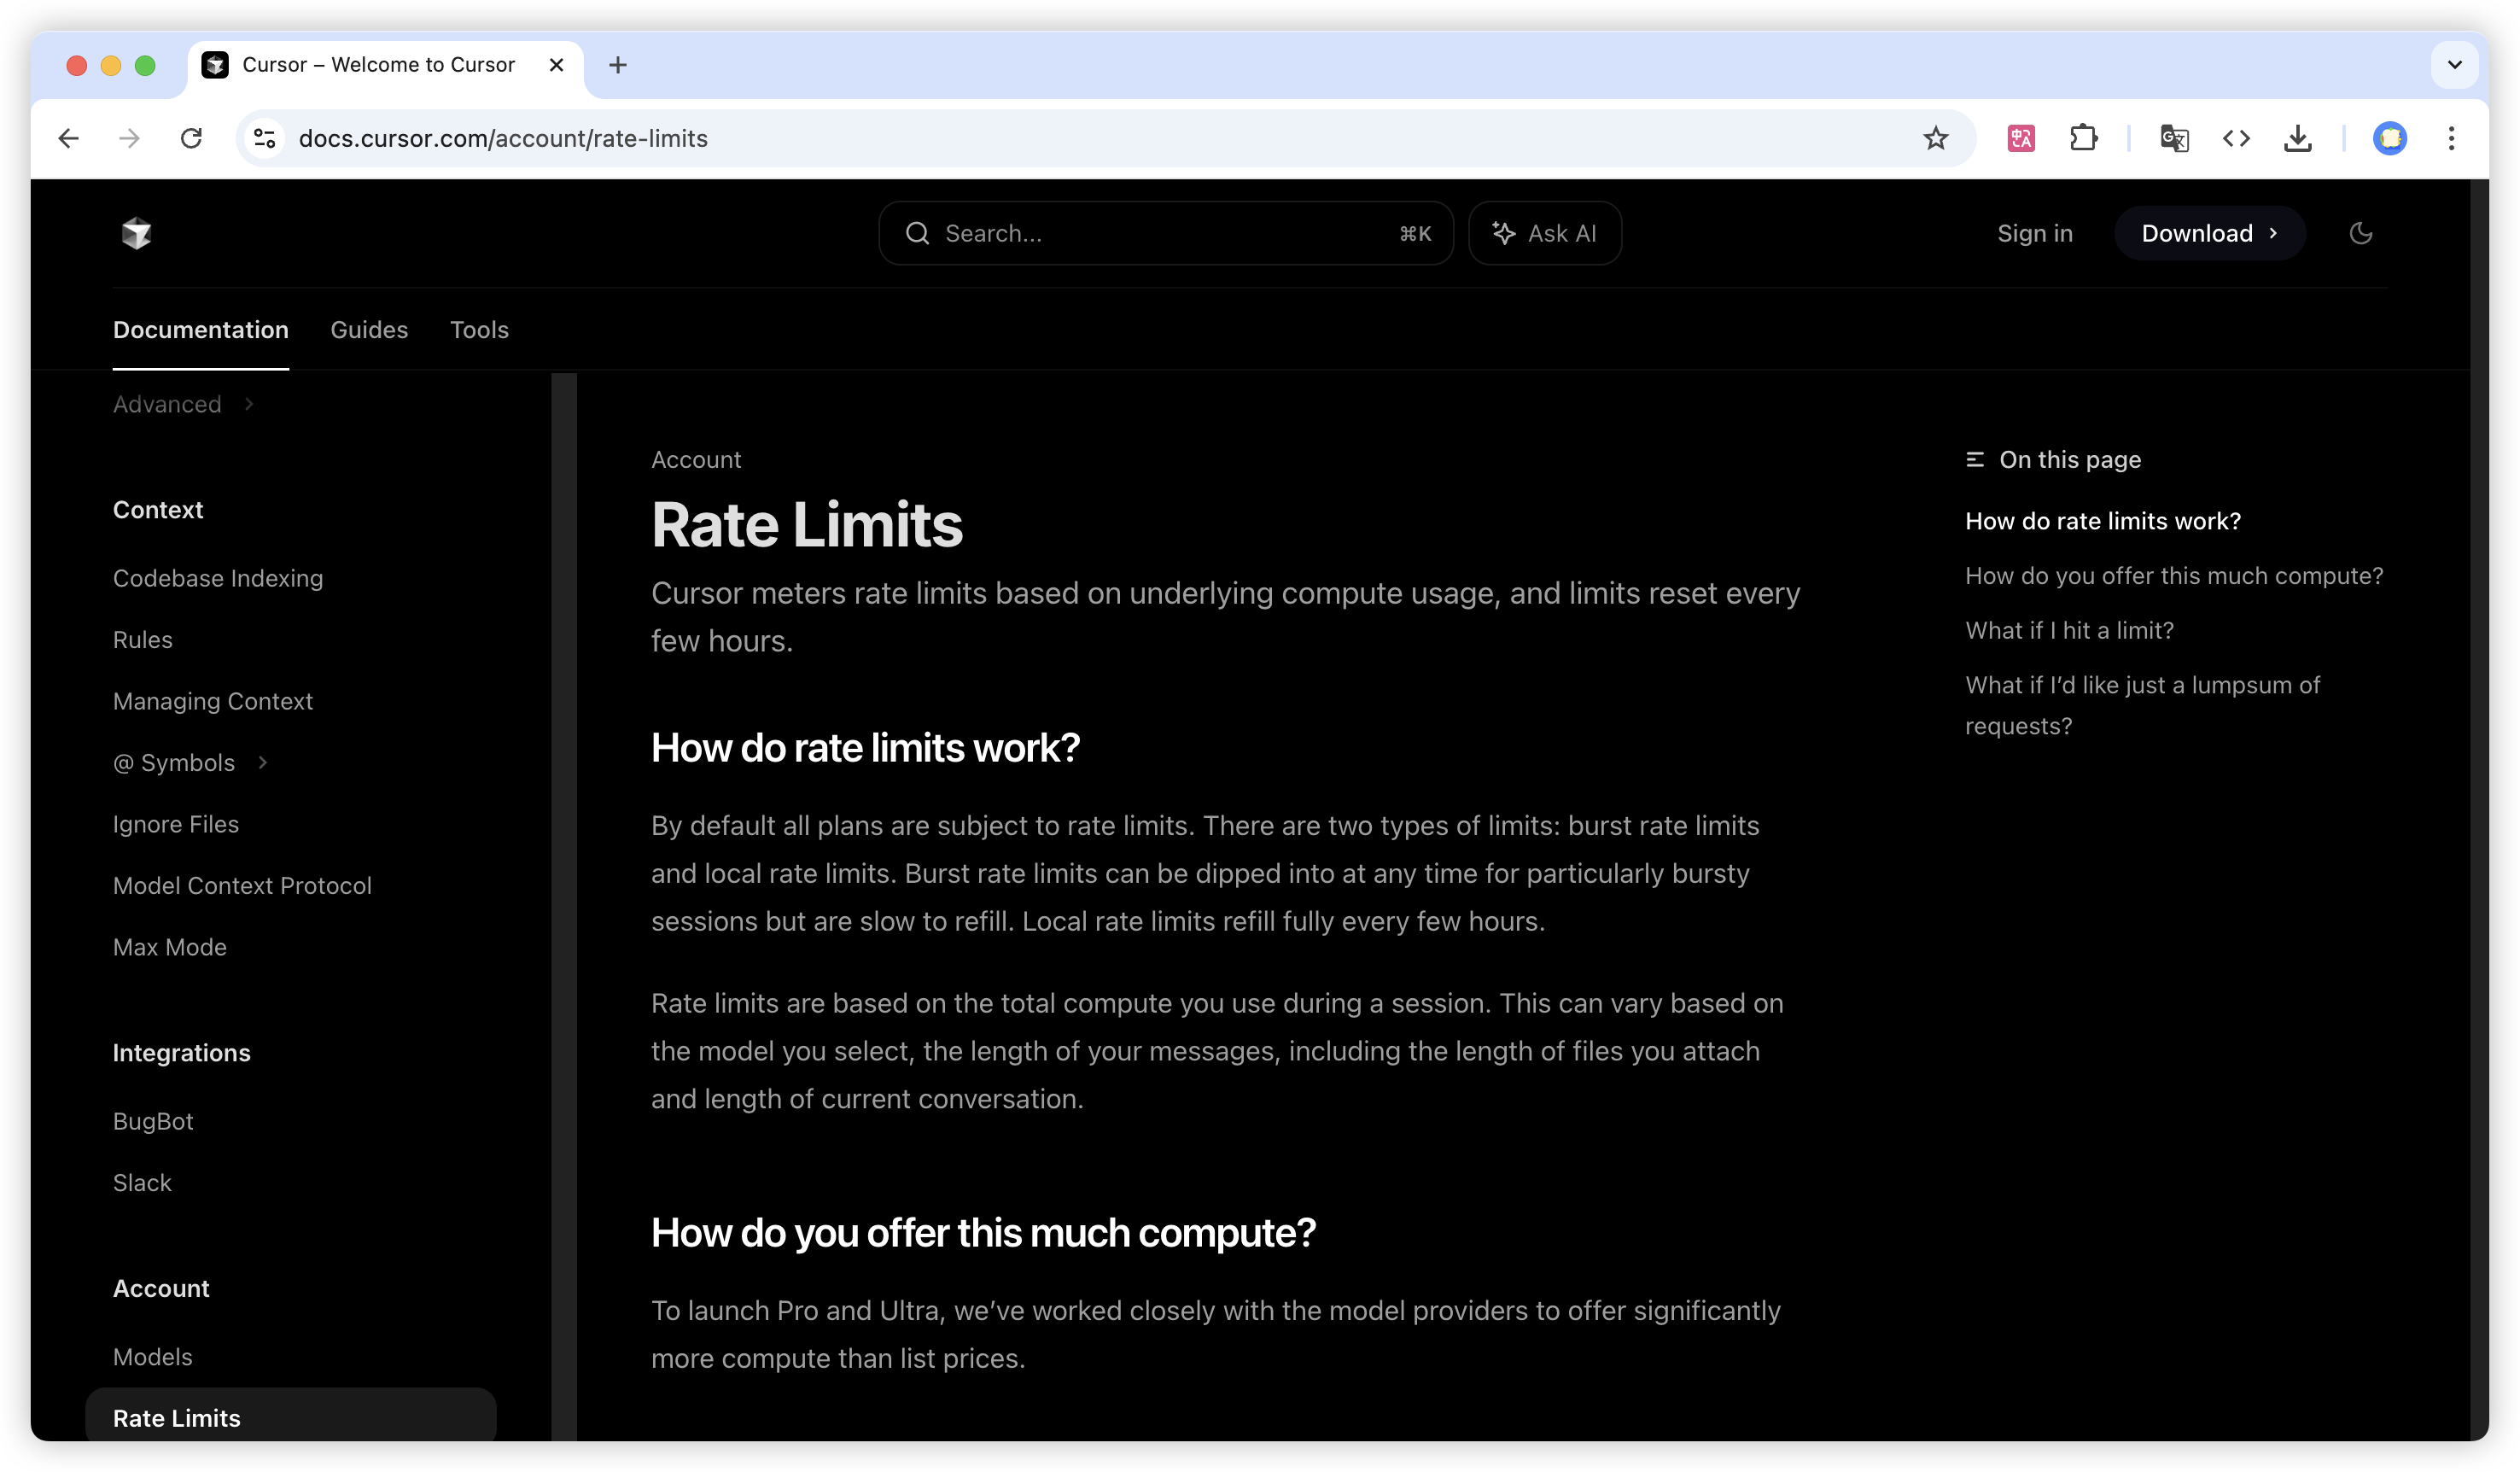Click the On this page list icon
Viewport: 2520px width, 1472px height.
[x=1975, y=460]
